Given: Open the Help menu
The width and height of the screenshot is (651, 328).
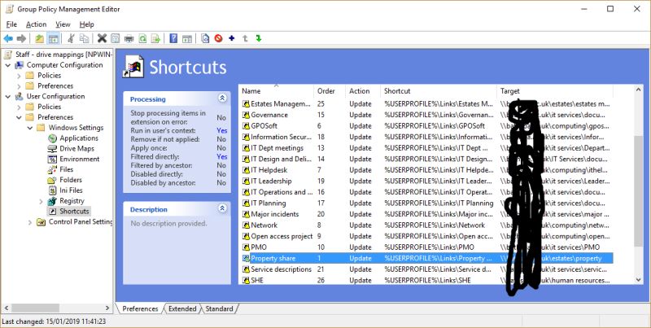Looking at the screenshot, I should point(87,24).
